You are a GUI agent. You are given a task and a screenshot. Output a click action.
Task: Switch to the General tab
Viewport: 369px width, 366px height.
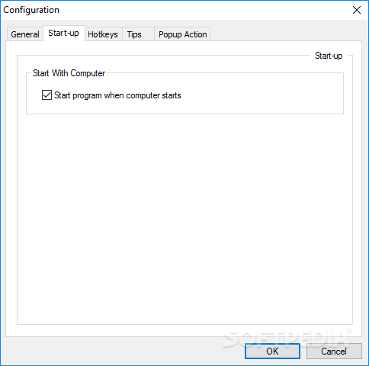[25, 34]
